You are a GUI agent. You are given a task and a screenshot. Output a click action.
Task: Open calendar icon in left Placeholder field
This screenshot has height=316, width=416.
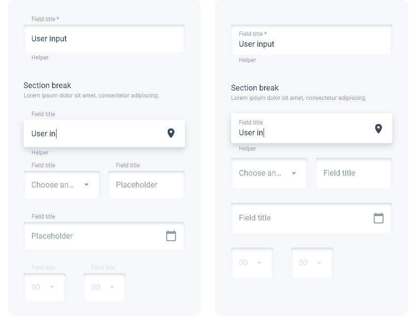pos(171,236)
